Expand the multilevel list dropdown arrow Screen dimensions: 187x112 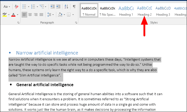point(46,7)
